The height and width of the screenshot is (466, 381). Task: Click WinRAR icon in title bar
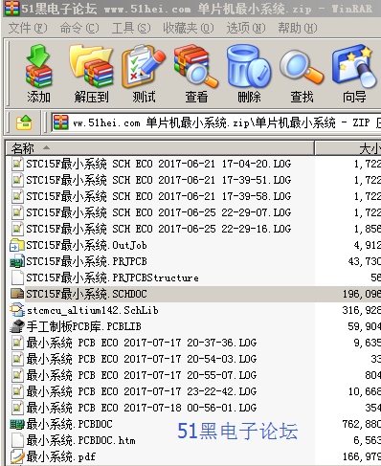[11, 9]
